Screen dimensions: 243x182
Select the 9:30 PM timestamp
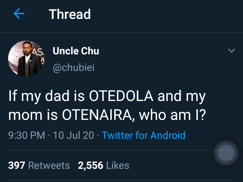pyautogui.click(x=27, y=135)
